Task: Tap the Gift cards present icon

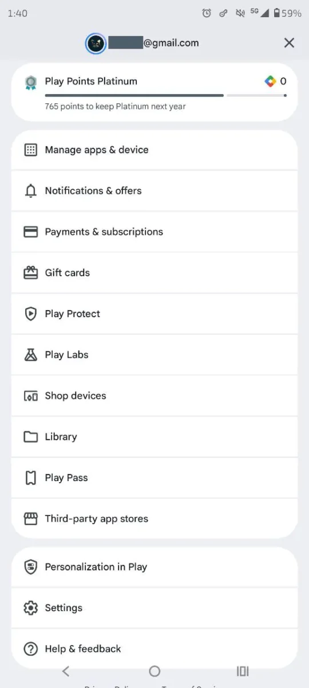Action: 30,273
